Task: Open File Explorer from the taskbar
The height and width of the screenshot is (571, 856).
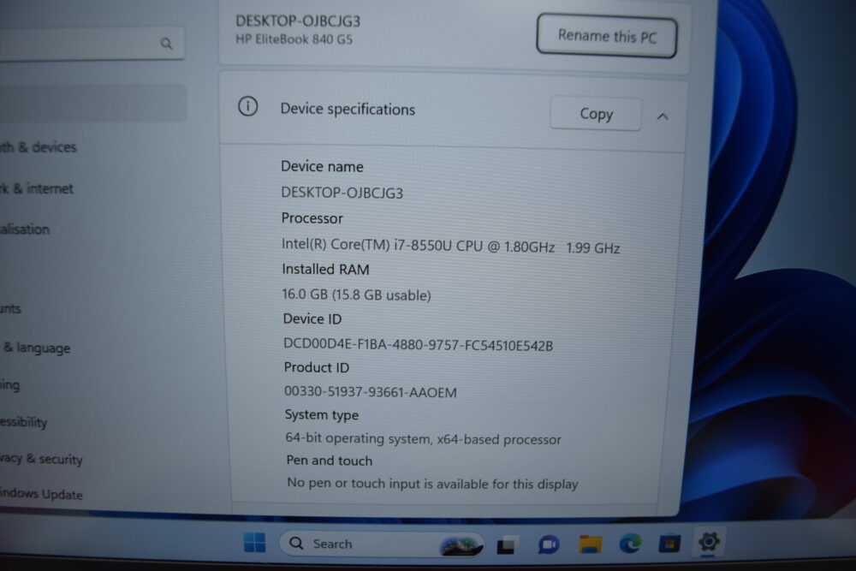Action: 590,544
